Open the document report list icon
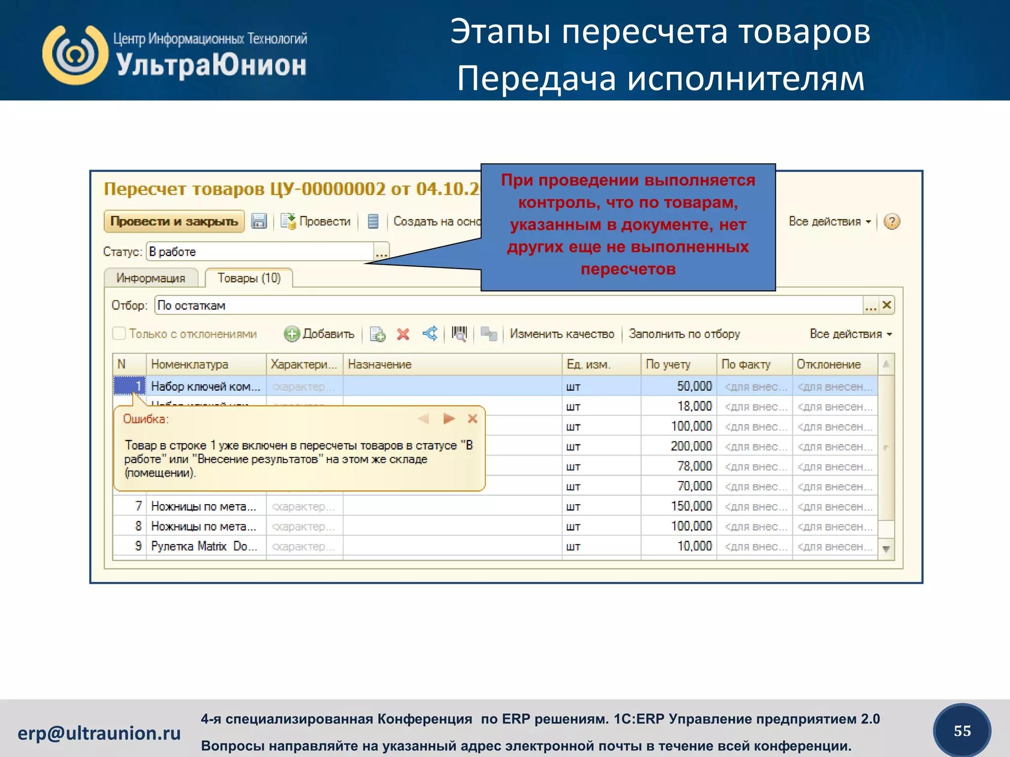 click(x=373, y=221)
